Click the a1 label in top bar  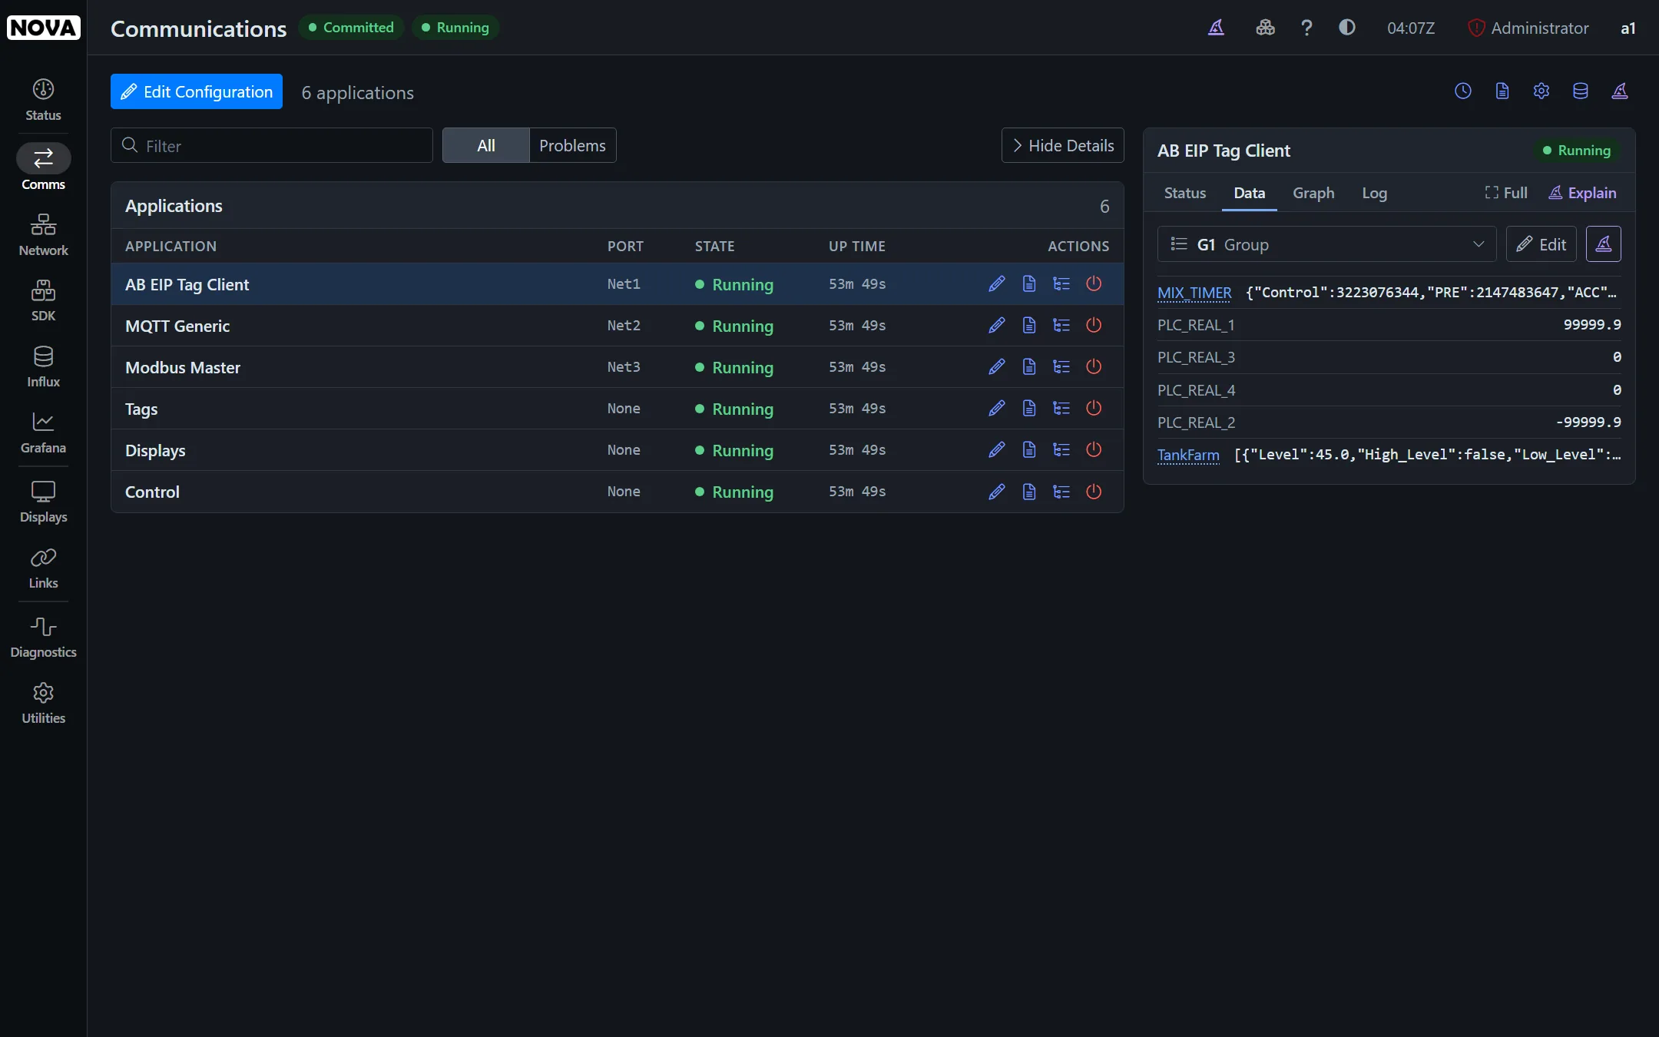coord(1628,28)
